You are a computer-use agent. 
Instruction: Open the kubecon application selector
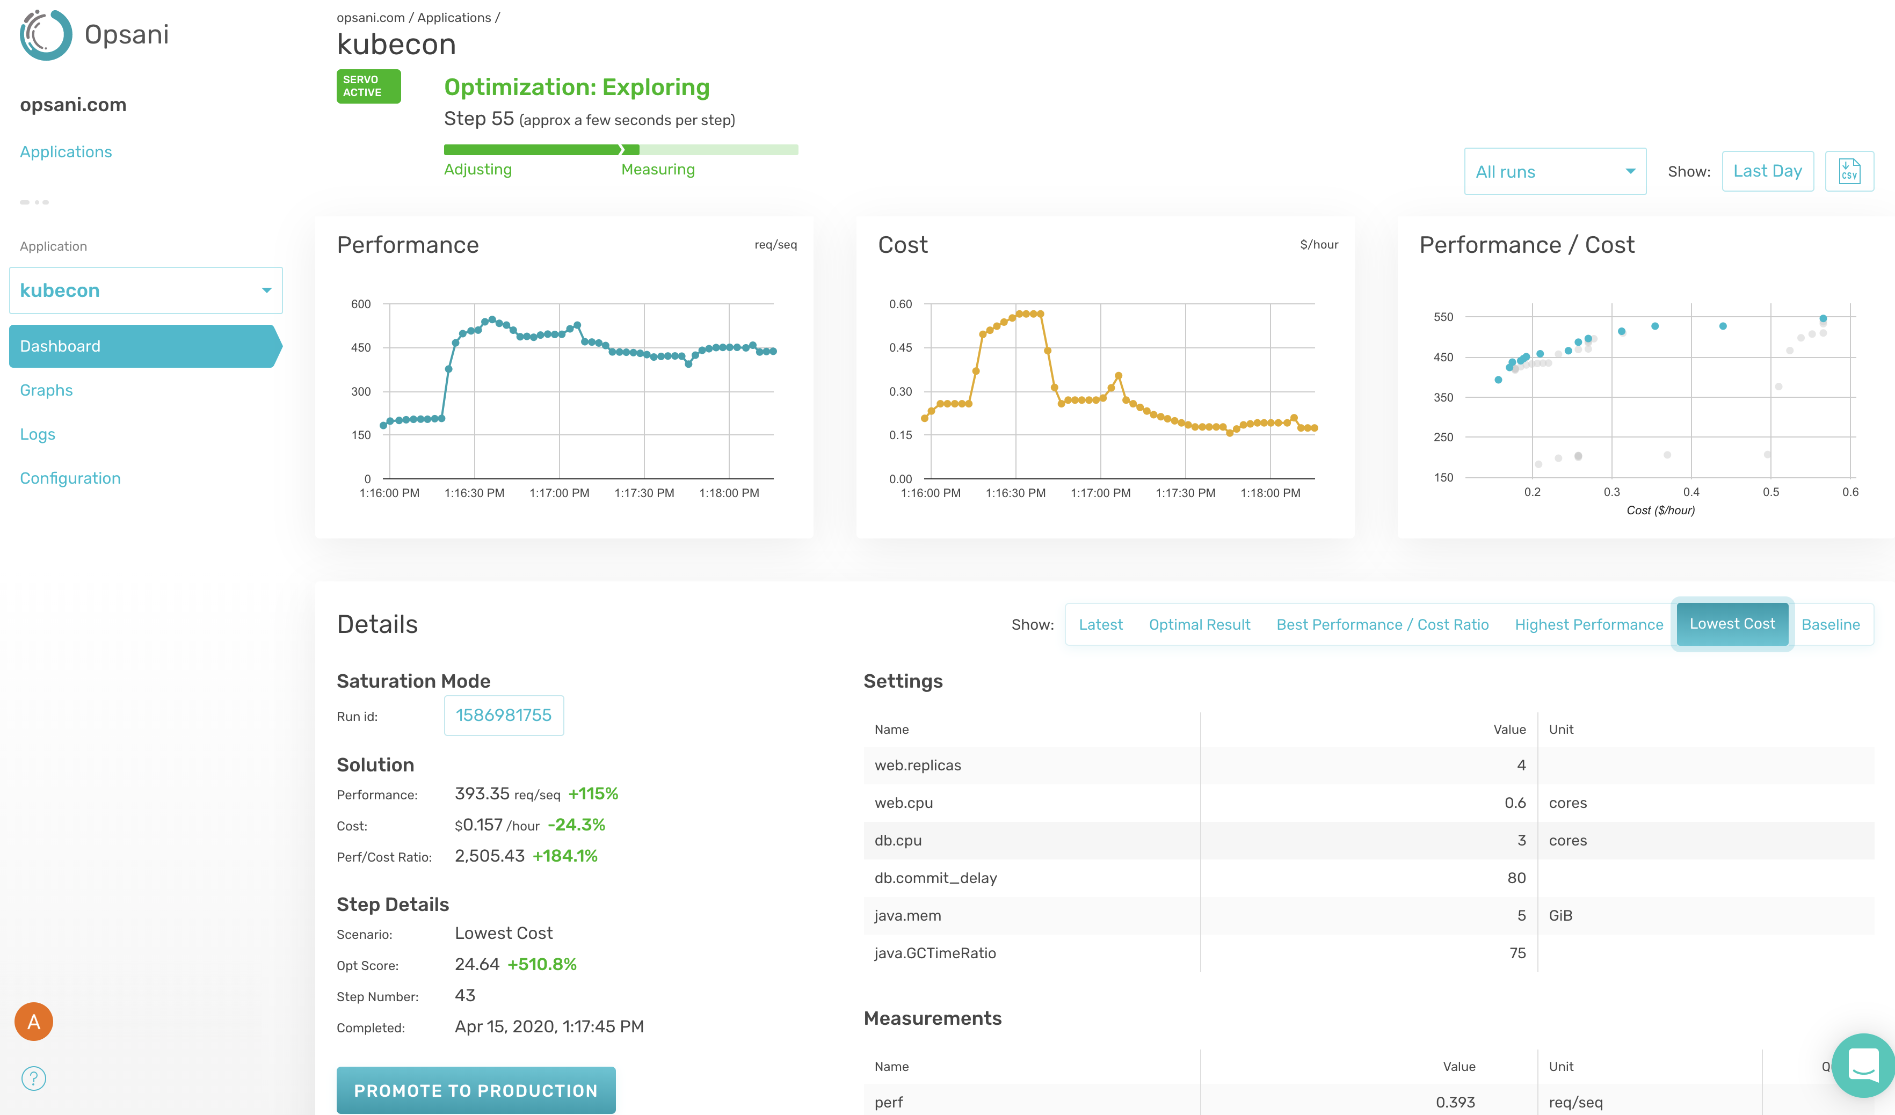(146, 290)
